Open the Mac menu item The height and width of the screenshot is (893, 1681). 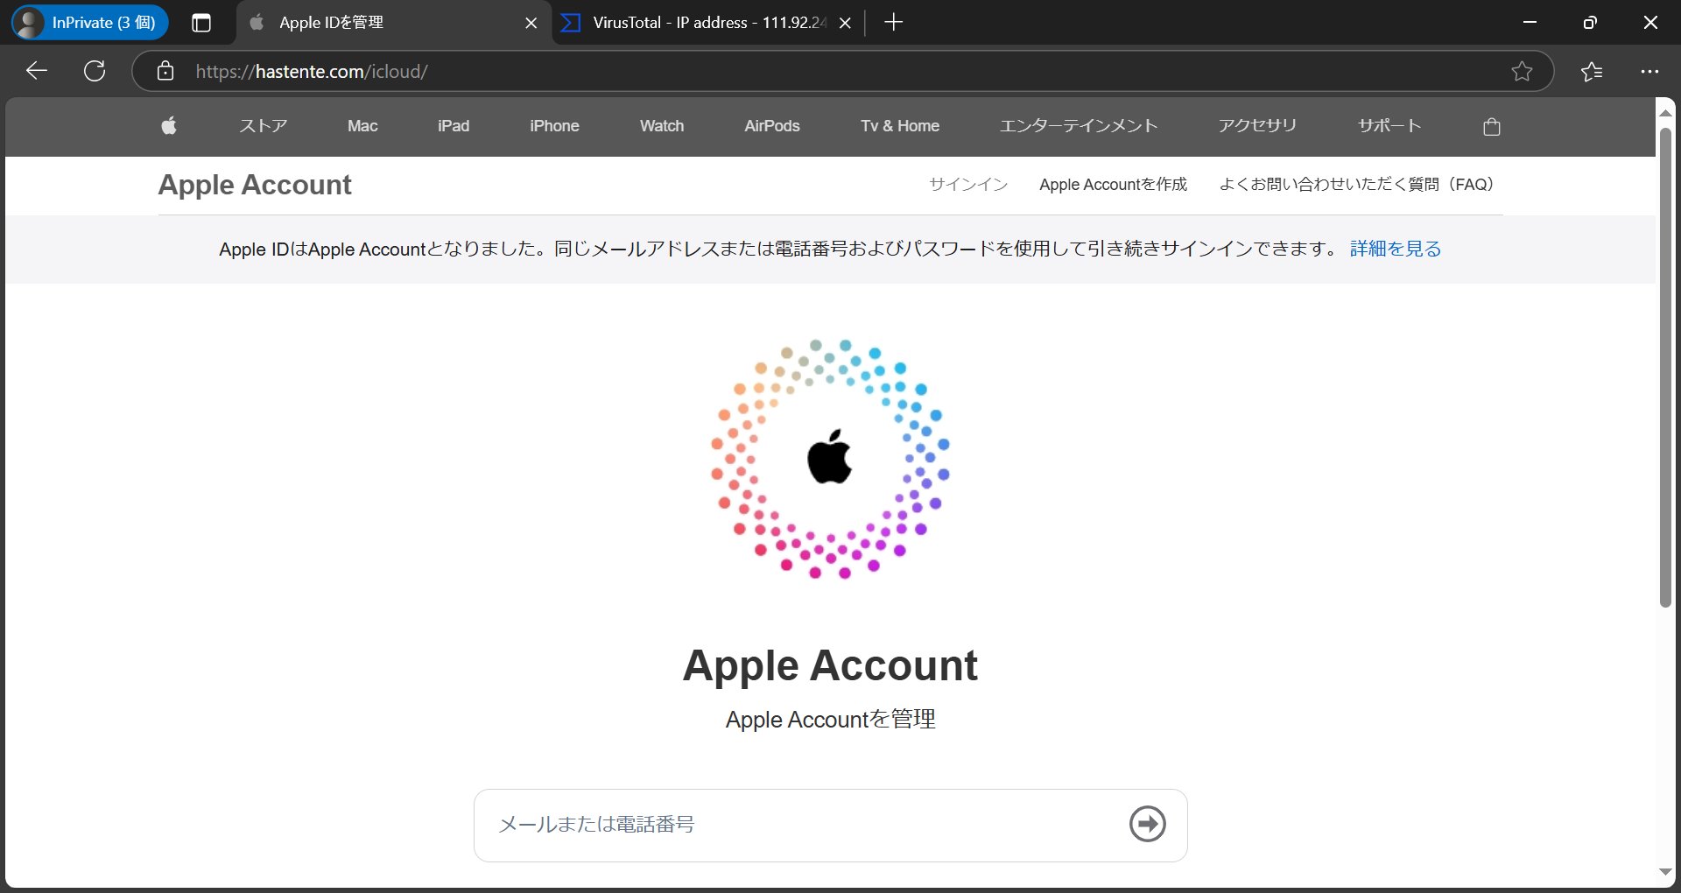(362, 126)
